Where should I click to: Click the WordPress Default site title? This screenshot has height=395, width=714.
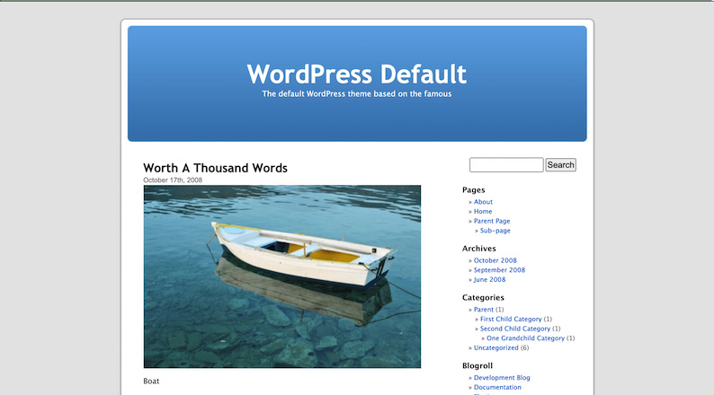point(357,75)
